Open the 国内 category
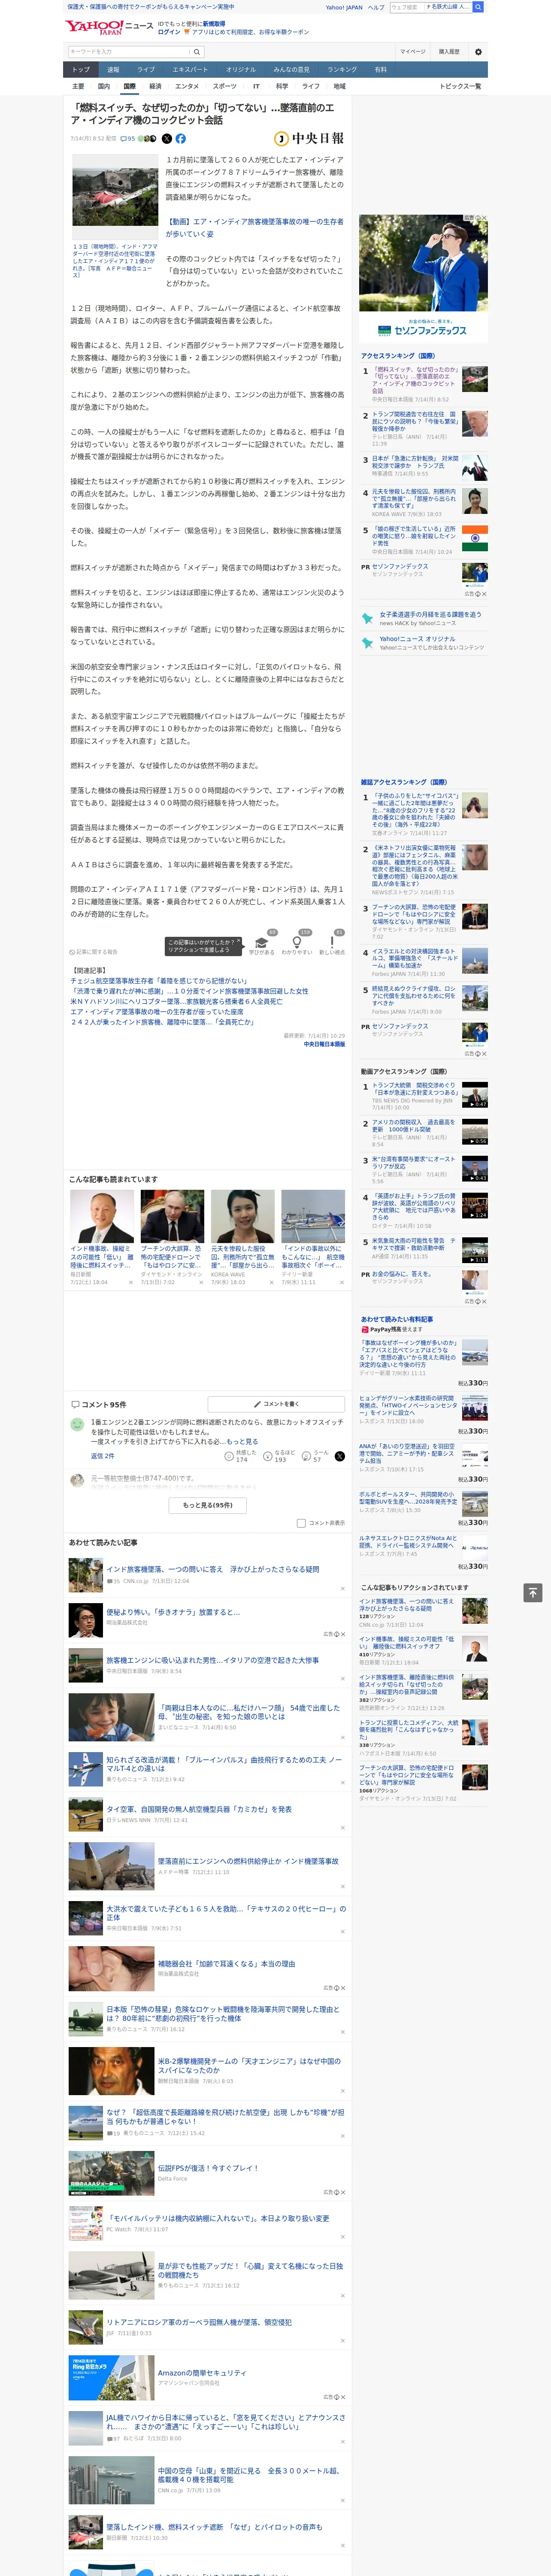The height and width of the screenshot is (2576, 551). coord(104,86)
